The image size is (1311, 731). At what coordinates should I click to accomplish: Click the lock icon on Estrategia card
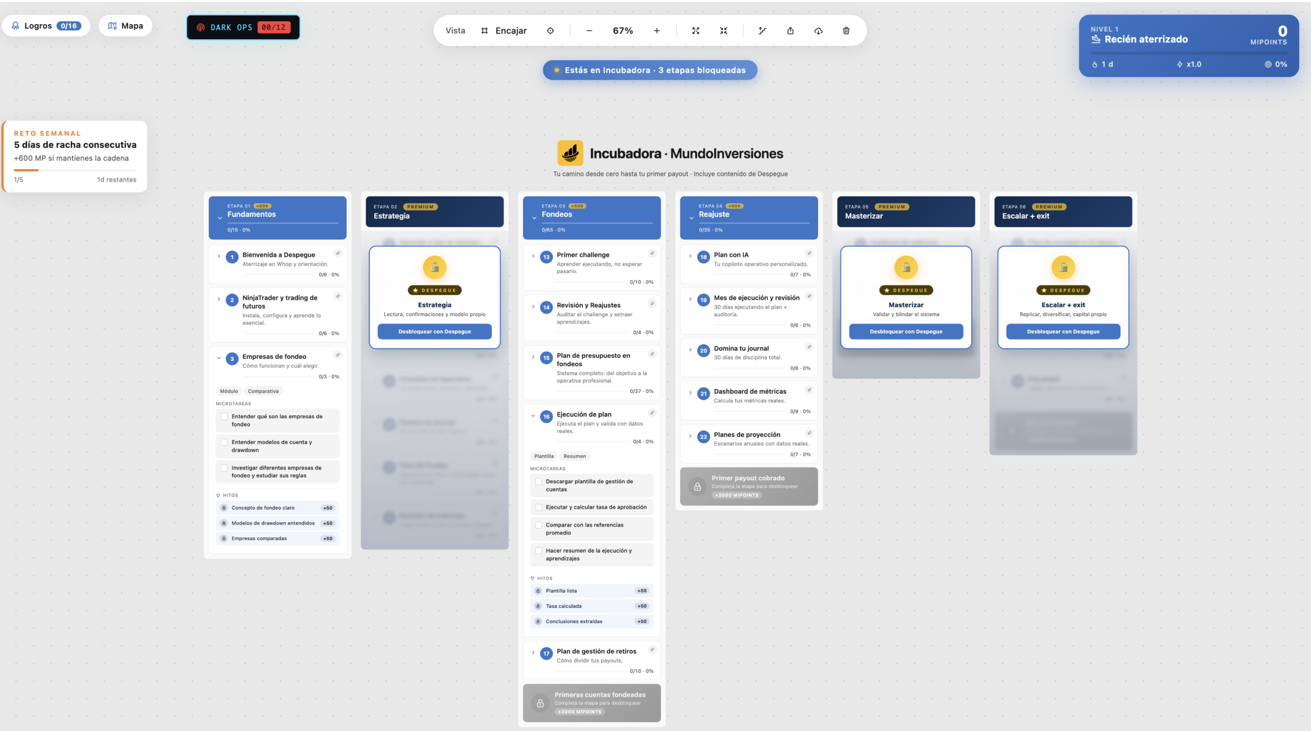tap(435, 267)
